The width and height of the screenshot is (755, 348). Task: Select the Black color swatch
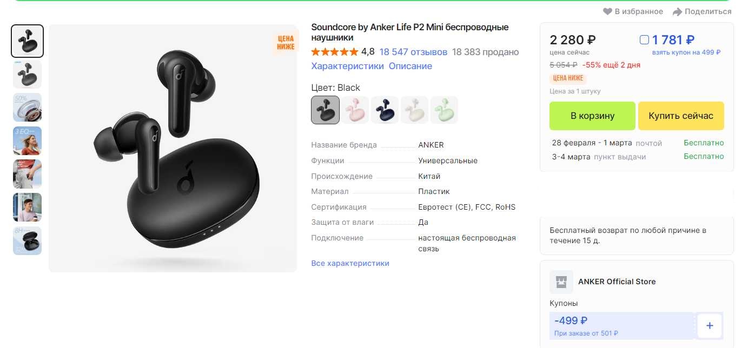coord(326,110)
